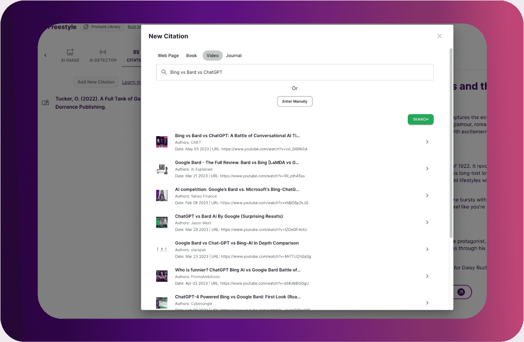Select result title 'Bing vs Bard vs ChatGPT: A Battle of Conversational AI Ti...'
The image size is (524, 342).
[x=237, y=136]
